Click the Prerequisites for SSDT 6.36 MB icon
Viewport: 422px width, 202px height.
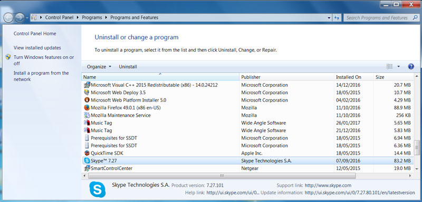pyautogui.click(x=87, y=146)
